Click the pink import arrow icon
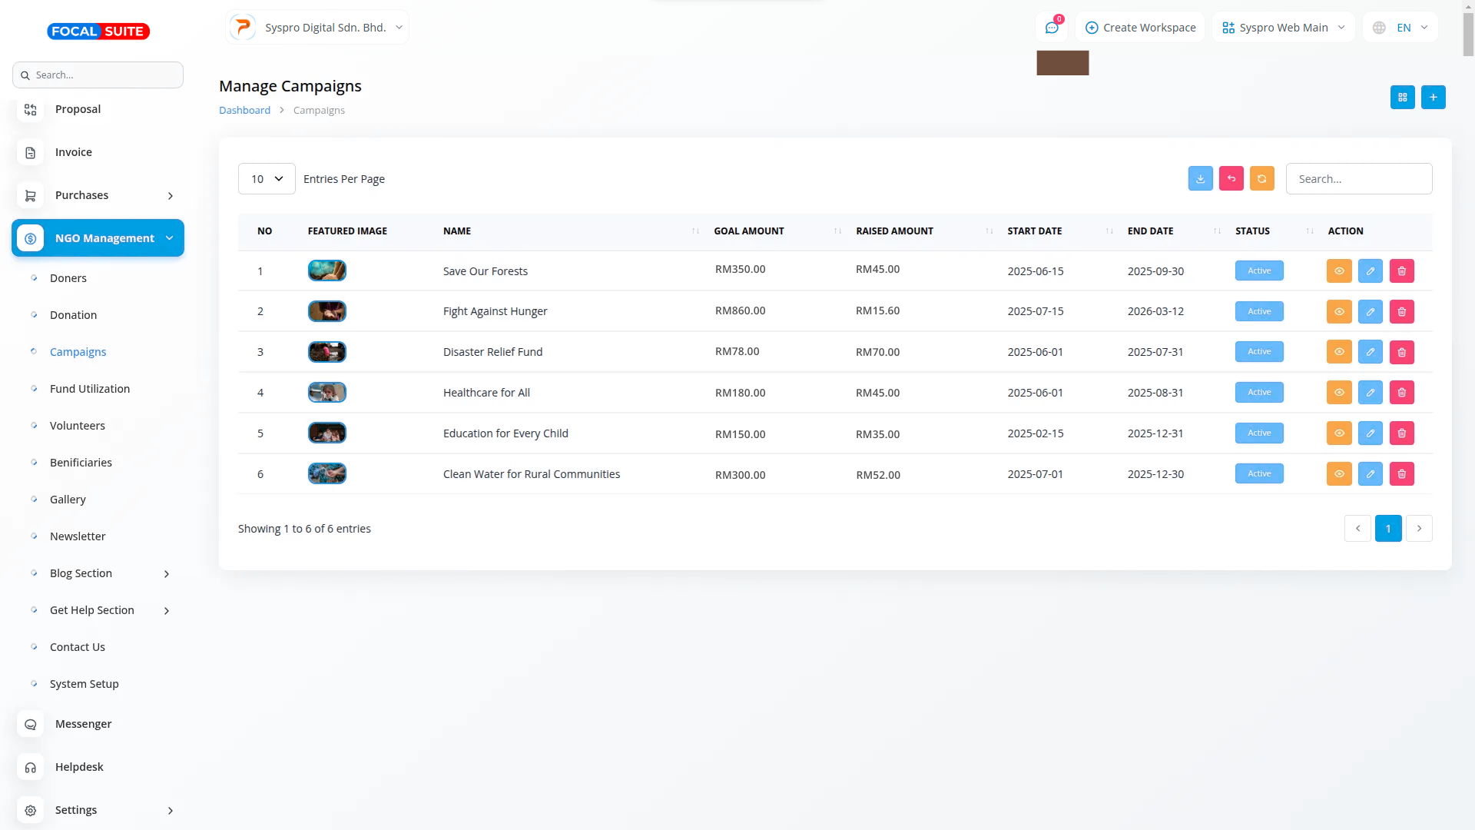 pos(1231,178)
